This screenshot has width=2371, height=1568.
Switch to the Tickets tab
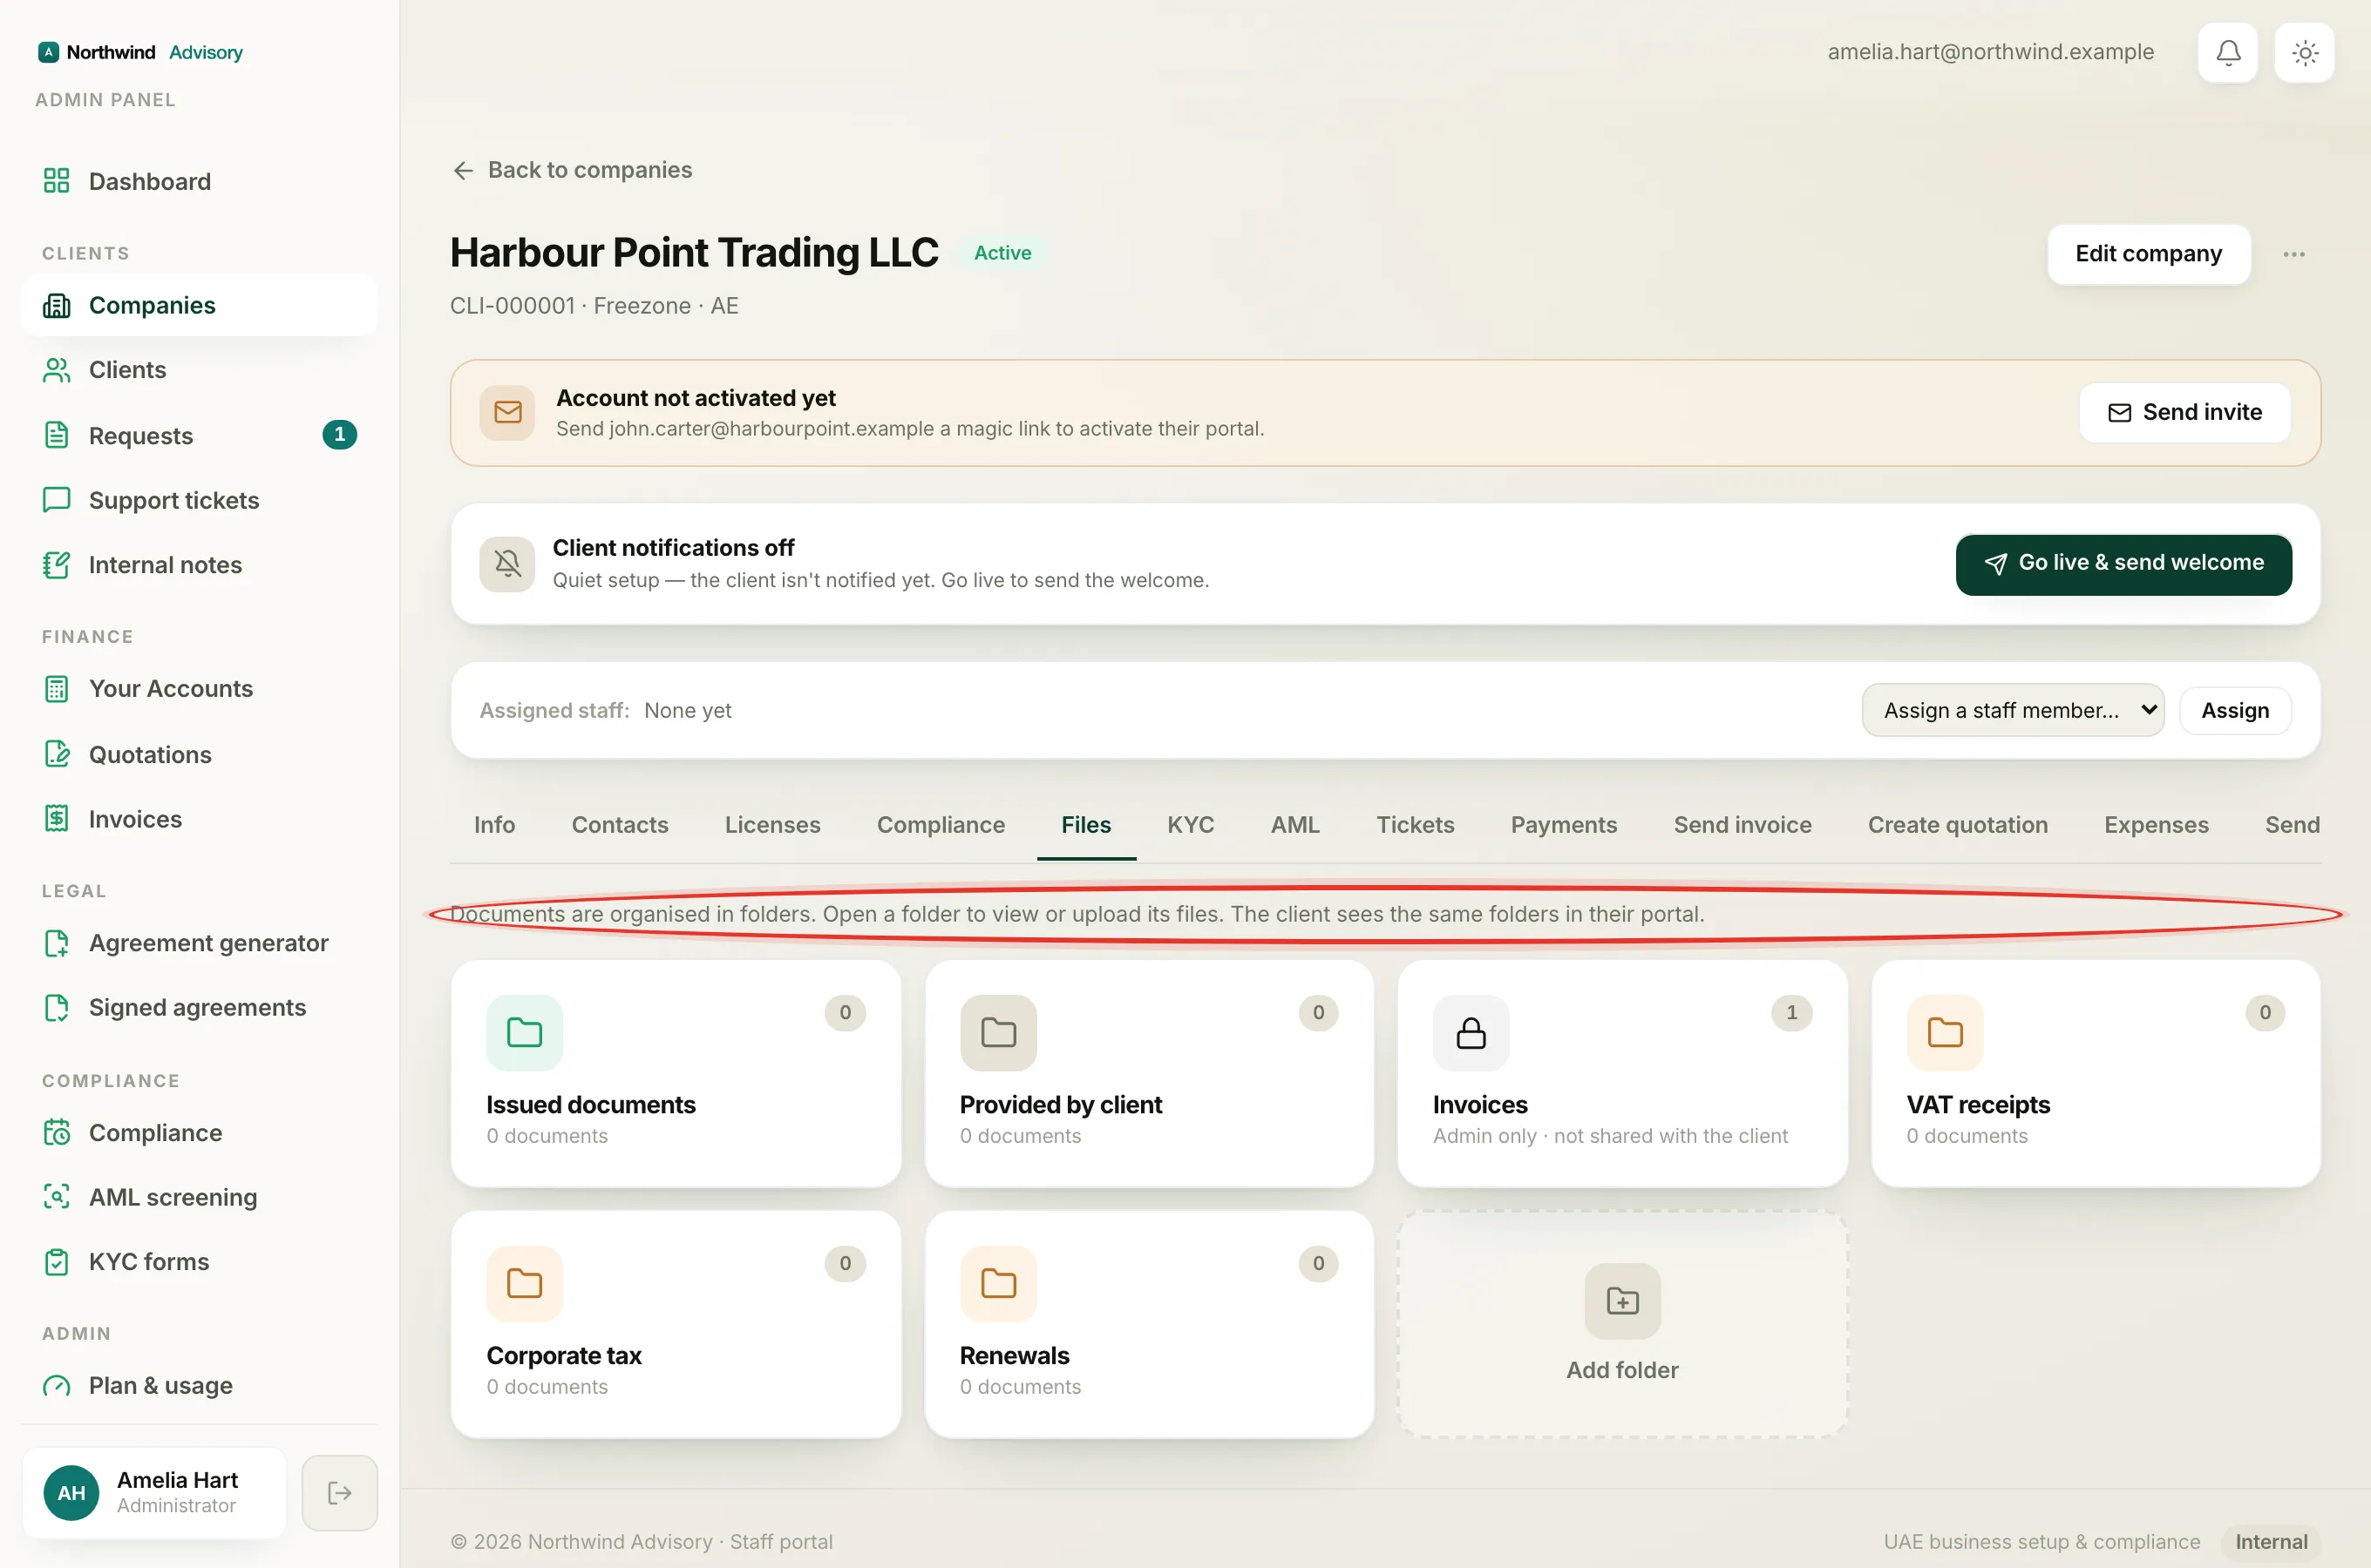click(x=1415, y=825)
